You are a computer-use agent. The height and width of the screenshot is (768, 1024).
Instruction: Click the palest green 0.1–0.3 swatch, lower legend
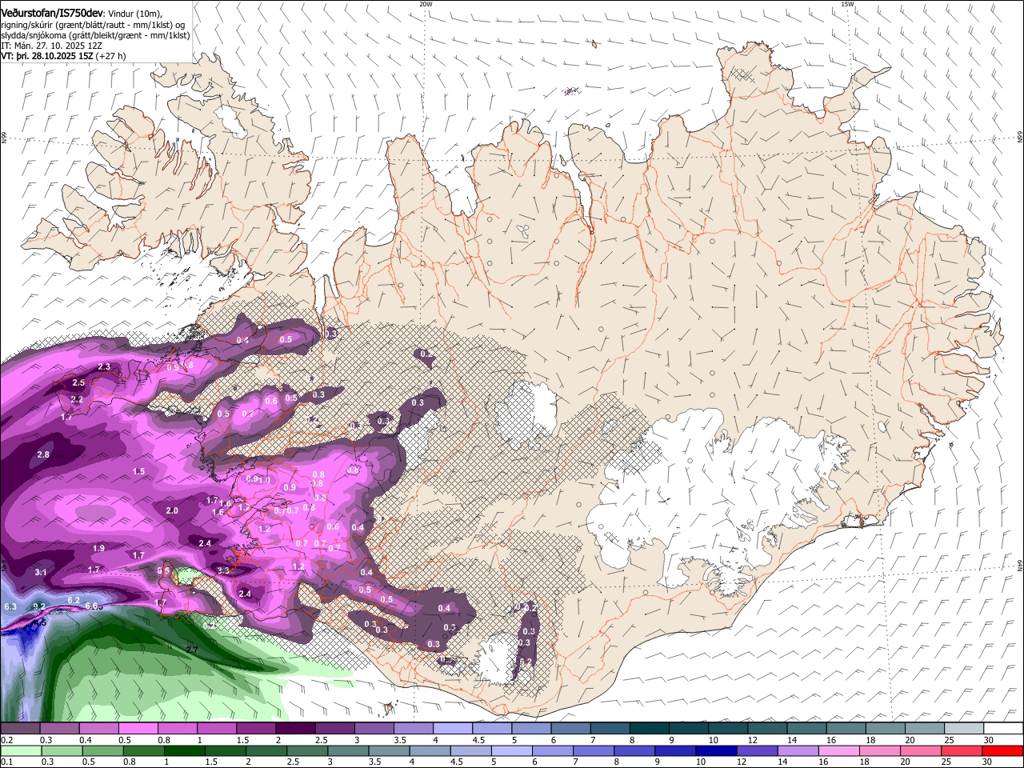[x=20, y=750]
